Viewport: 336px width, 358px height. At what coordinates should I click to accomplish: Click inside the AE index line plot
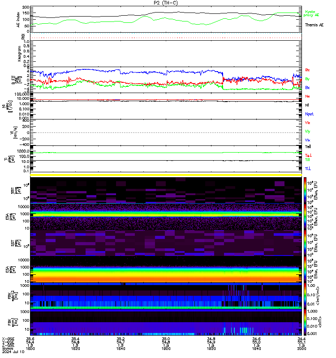166,20
